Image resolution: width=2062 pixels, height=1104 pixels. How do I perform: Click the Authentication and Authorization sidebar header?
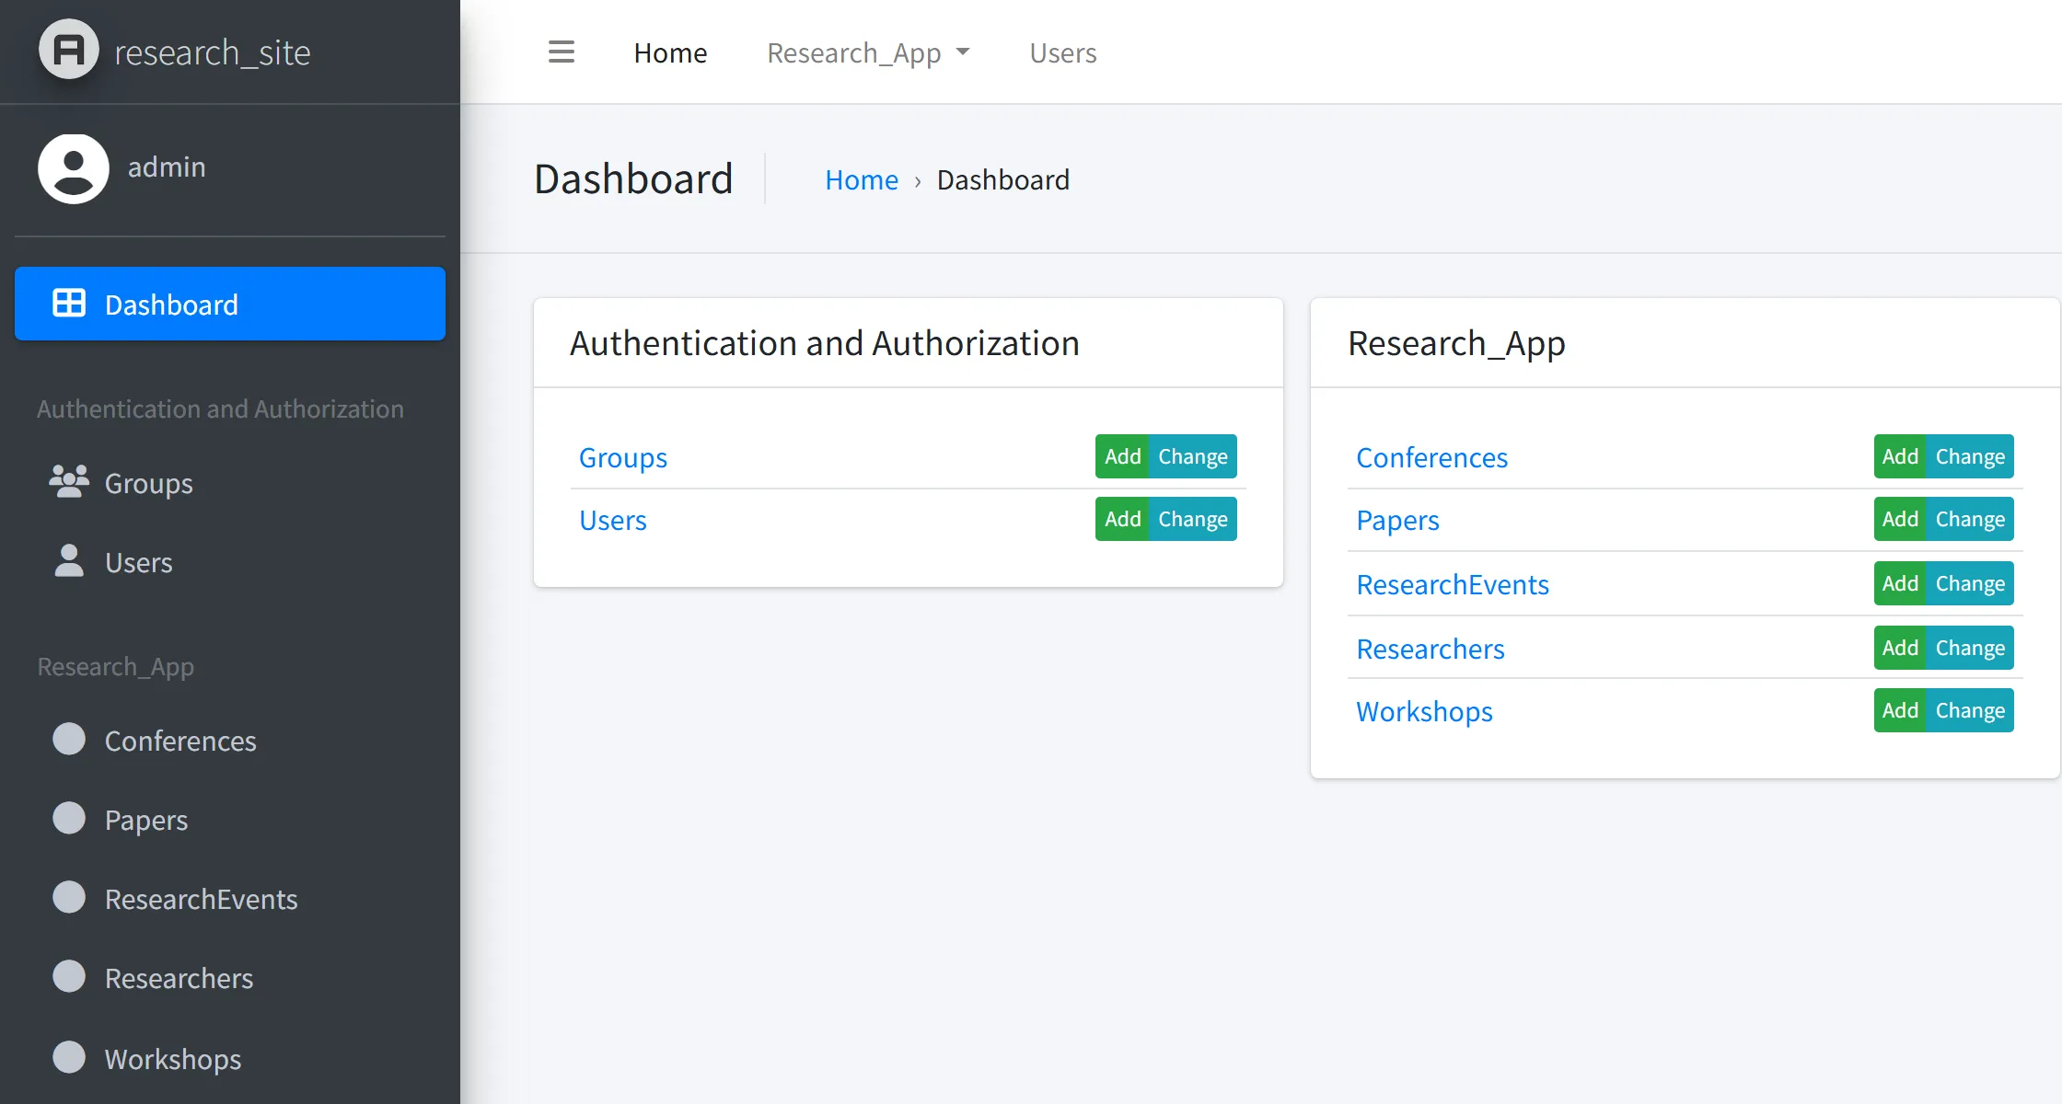[220, 408]
